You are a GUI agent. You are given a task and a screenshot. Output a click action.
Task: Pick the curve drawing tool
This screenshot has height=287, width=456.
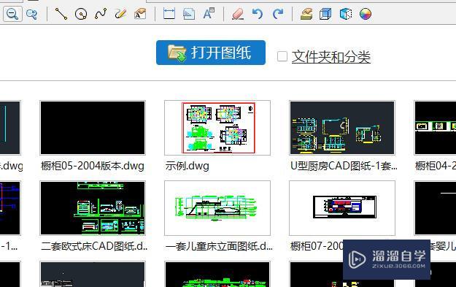[x=101, y=14]
